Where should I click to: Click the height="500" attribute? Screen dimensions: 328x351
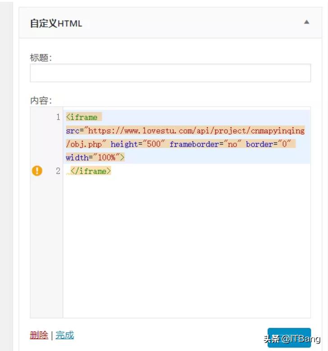coord(138,144)
